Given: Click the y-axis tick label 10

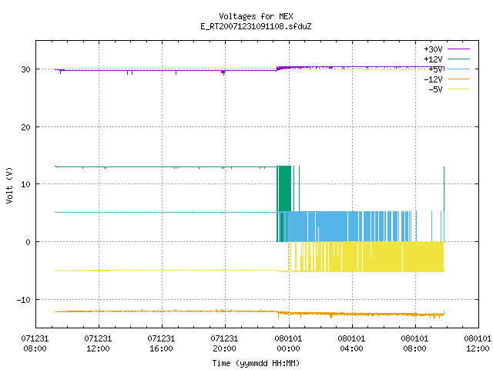Looking at the screenshot, I should pos(25,184).
